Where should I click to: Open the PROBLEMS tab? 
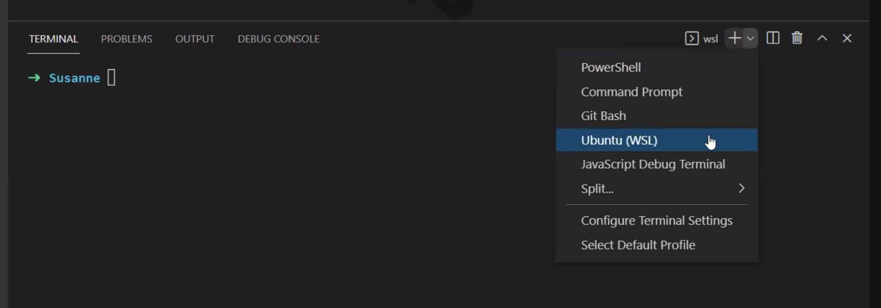click(127, 39)
